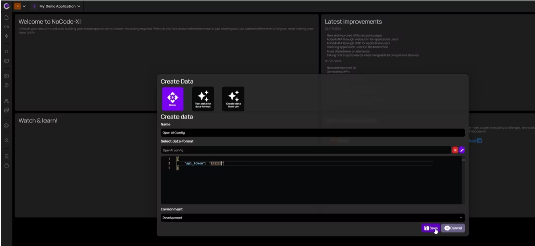Click the building icon in sidebar
This screenshot has height=246, width=535.
tap(6, 156)
